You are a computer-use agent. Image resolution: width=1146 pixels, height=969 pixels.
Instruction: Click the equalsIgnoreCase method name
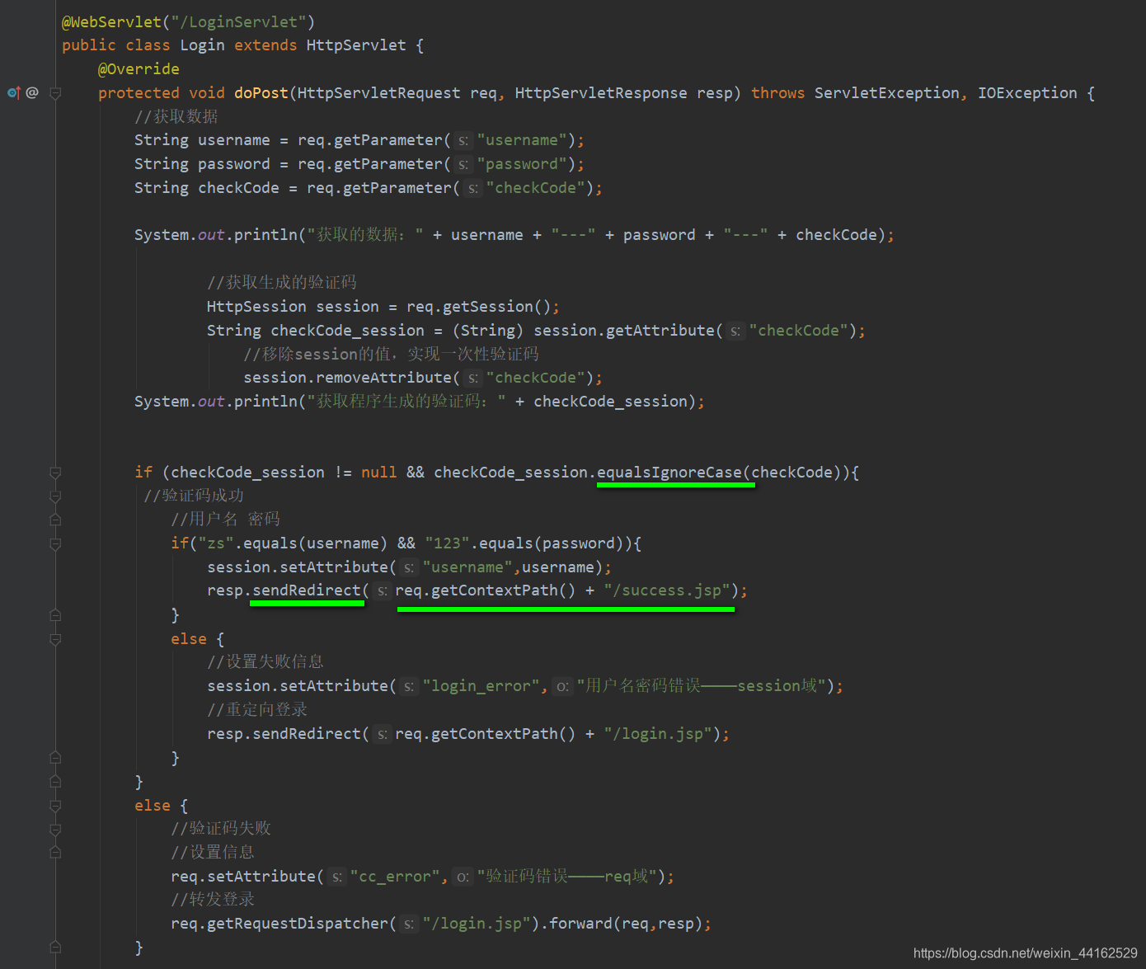pos(669,473)
